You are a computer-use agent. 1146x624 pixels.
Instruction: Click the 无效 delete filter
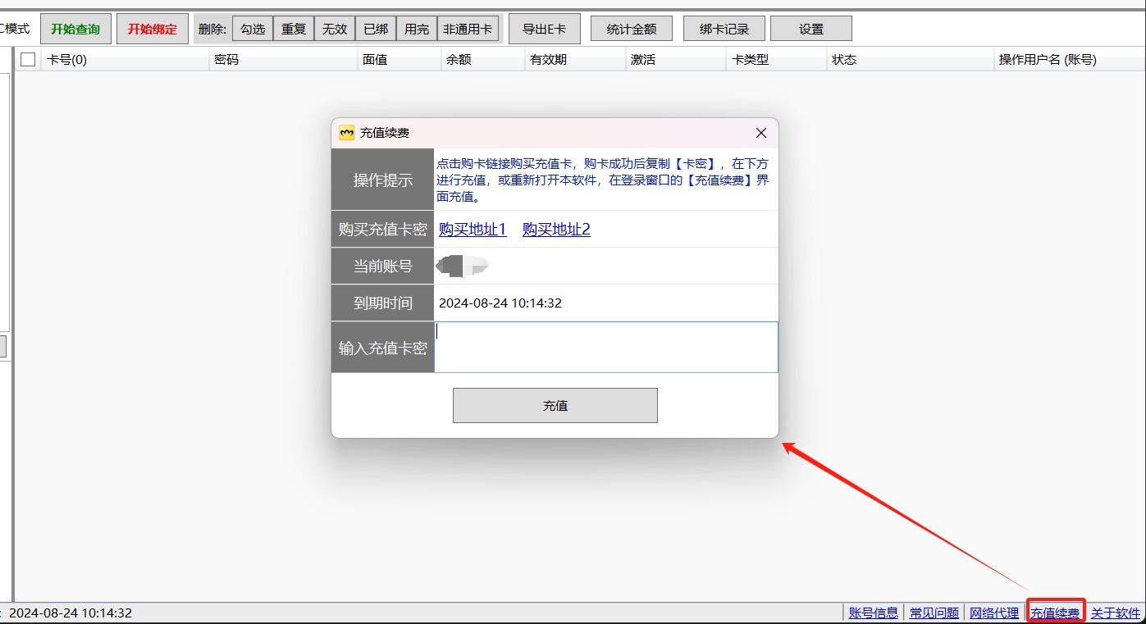click(x=334, y=27)
